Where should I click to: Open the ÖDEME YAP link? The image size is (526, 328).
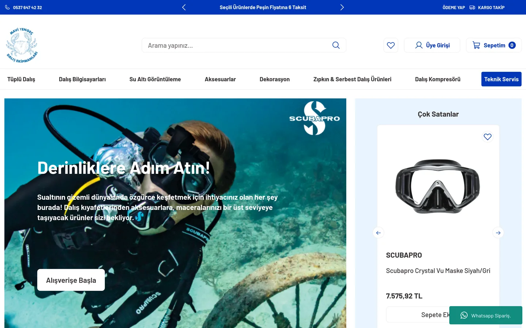click(x=454, y=8)
